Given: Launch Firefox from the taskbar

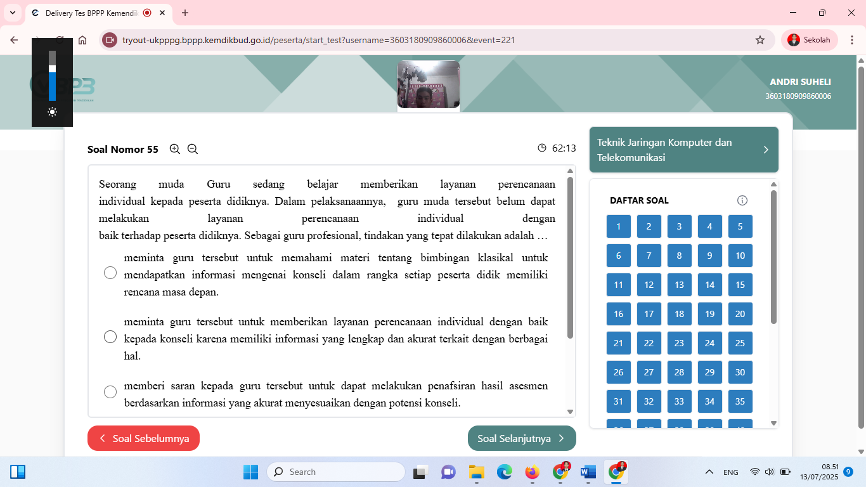Looking at the screenshot, I should [532, 472].
